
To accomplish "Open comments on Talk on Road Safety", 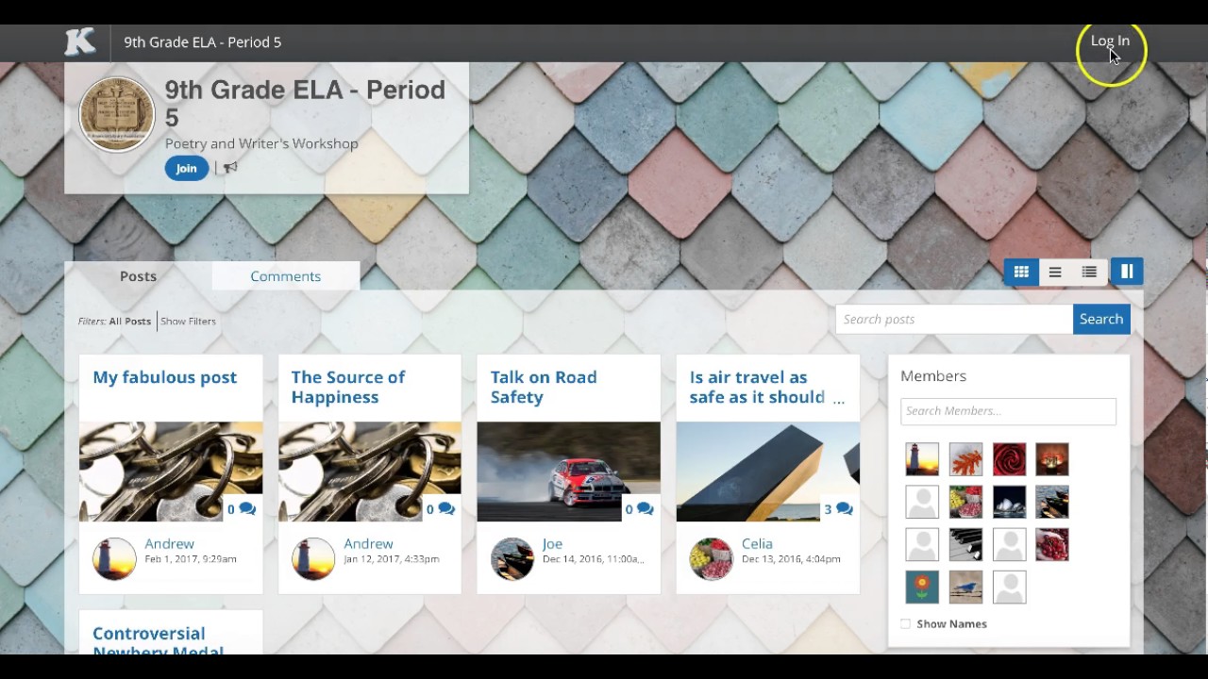I will pyautogui.click(x=639, y=509).
